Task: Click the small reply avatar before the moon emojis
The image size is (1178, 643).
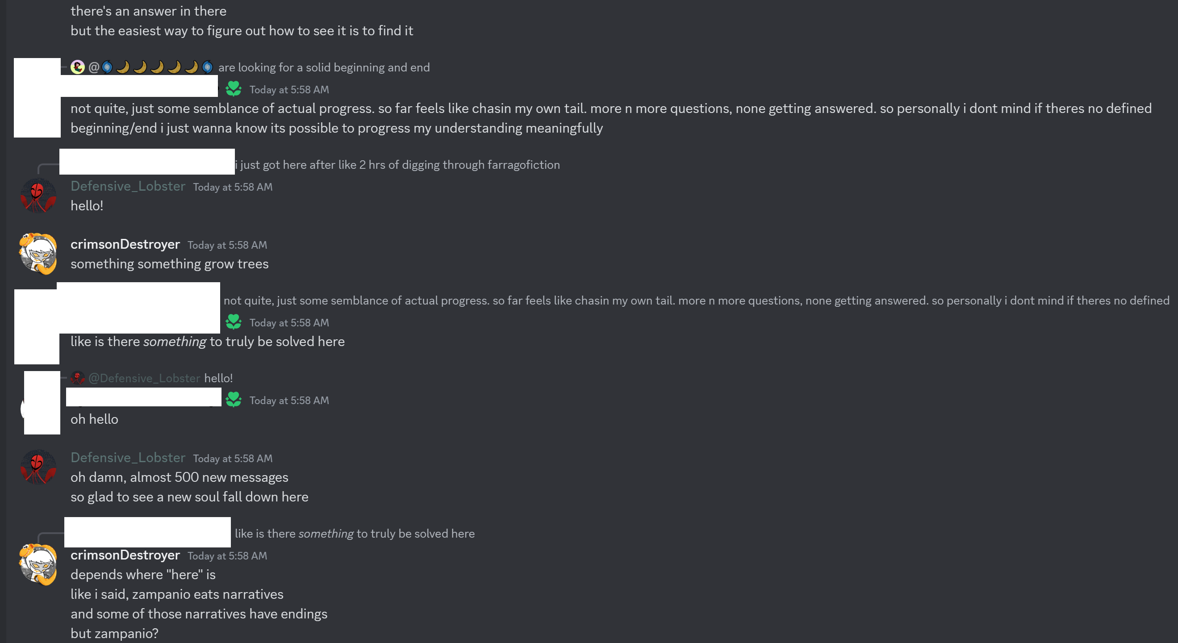Action: click(x=78, y=67)
